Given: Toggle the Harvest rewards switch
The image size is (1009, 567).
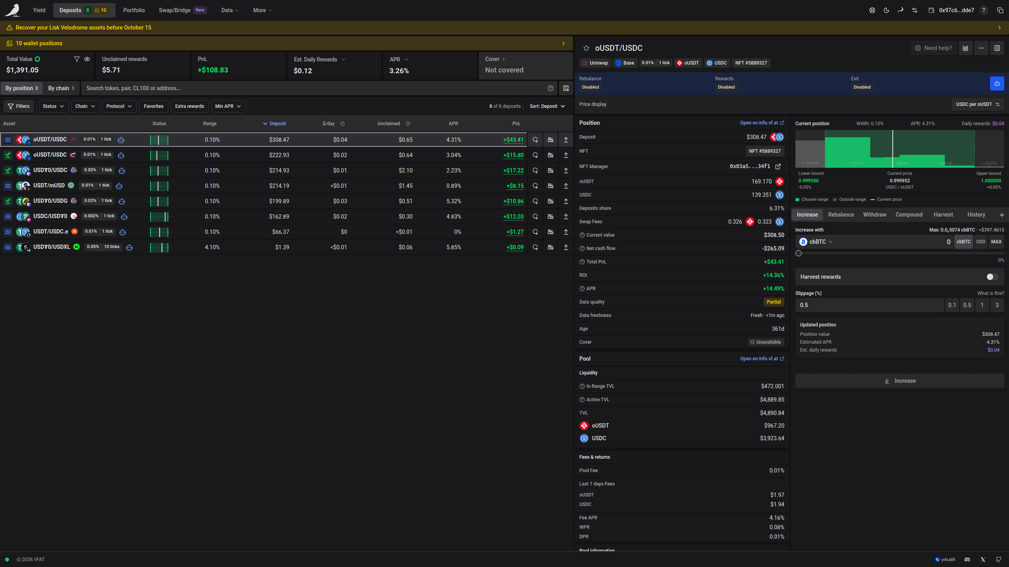Looking at the screenshot, I should pyautogui.click(x=992, y=277).
